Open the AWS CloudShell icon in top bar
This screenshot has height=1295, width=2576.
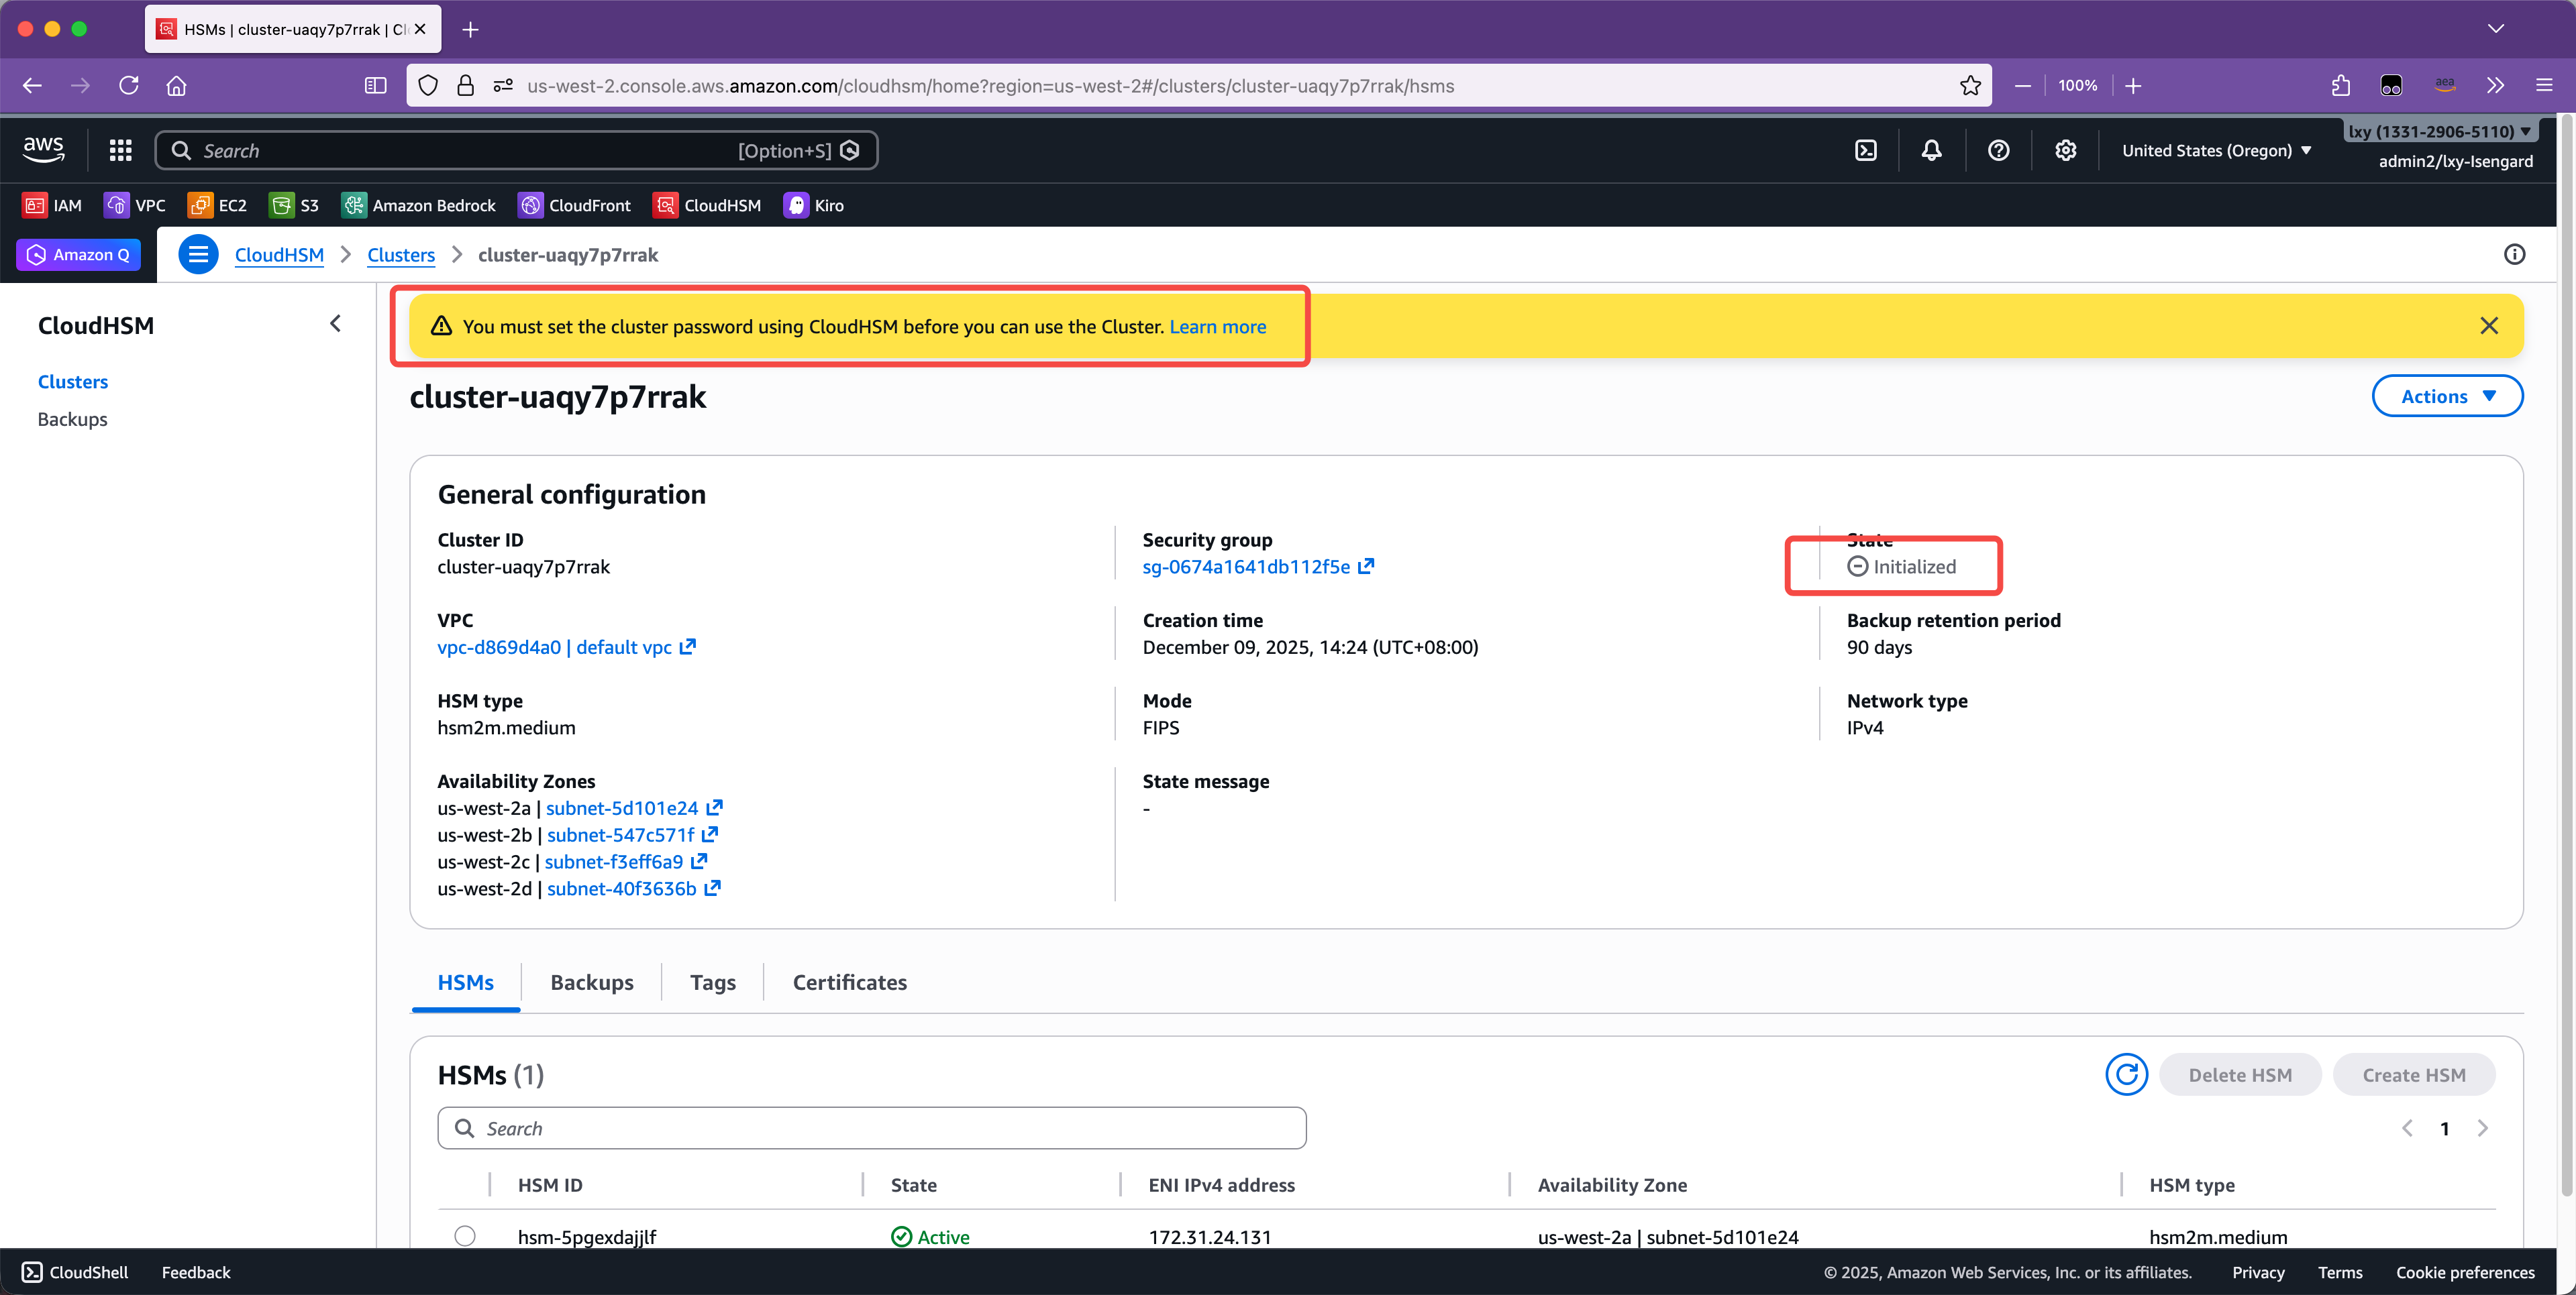[1865, 150]
